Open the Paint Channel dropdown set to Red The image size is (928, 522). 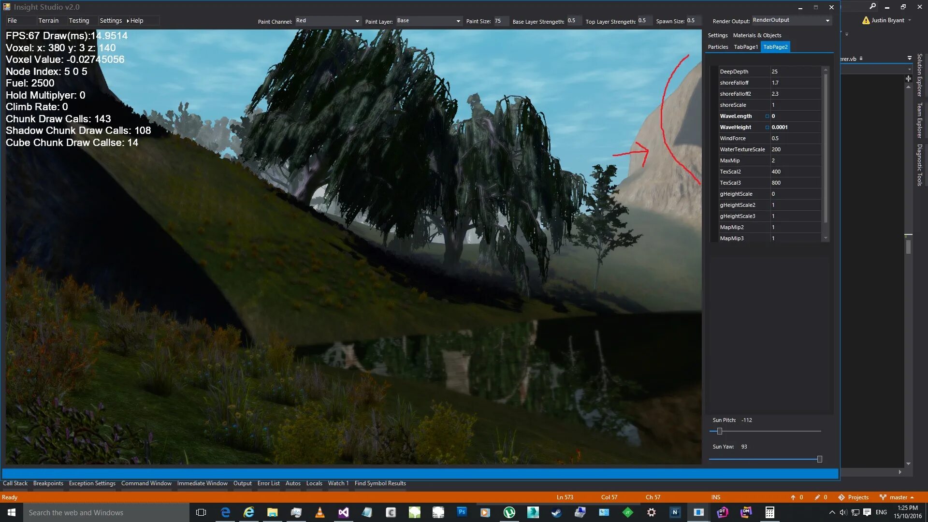[x=357, y=21]
